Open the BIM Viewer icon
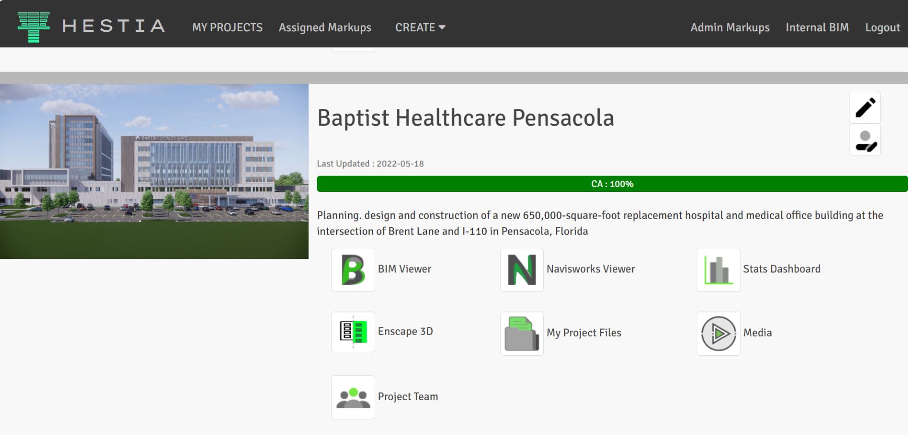Screen dimensions: 908x435 click(353, 269)
